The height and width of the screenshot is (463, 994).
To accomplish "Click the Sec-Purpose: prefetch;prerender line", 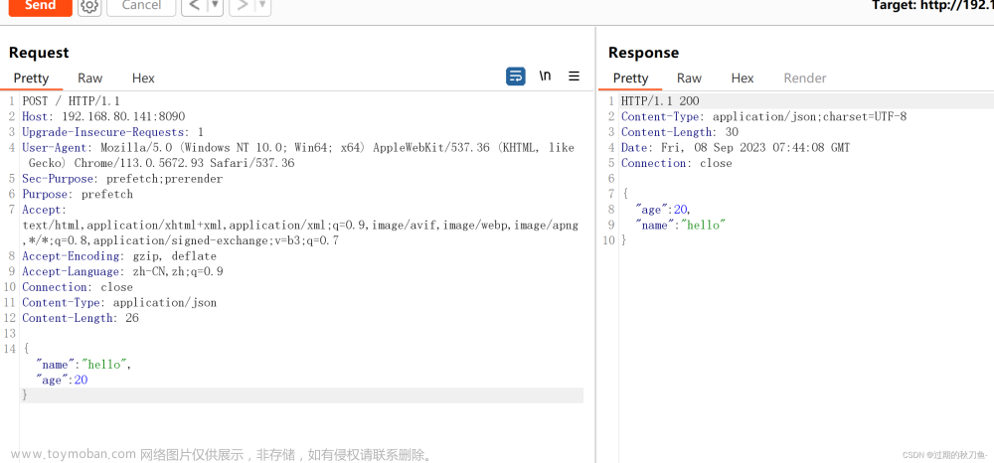I will [122, 179].
